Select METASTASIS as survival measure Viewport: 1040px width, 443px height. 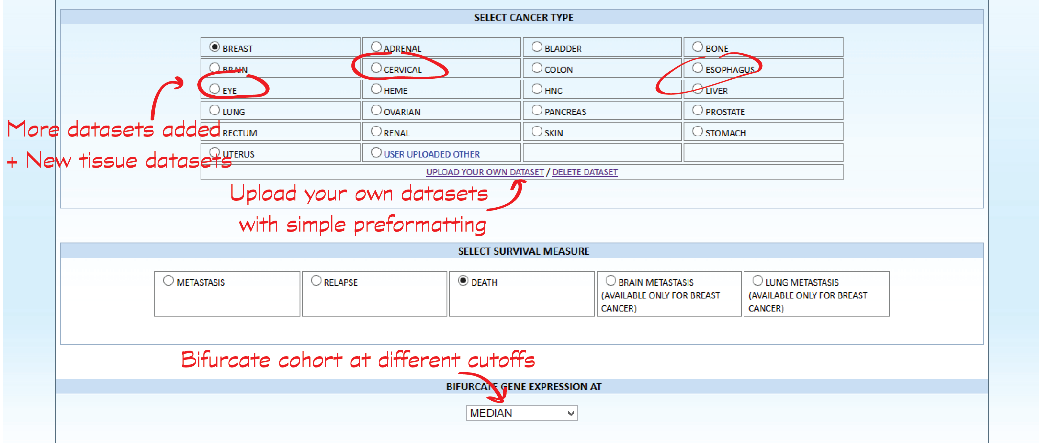[168, 280]
